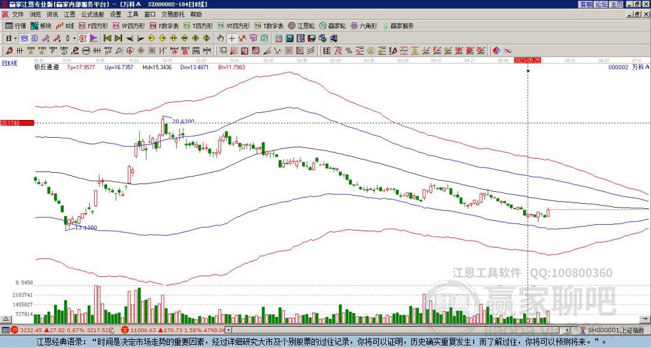
Task: Click the yin-yang circle icon
Action: [x=497, y=51]
